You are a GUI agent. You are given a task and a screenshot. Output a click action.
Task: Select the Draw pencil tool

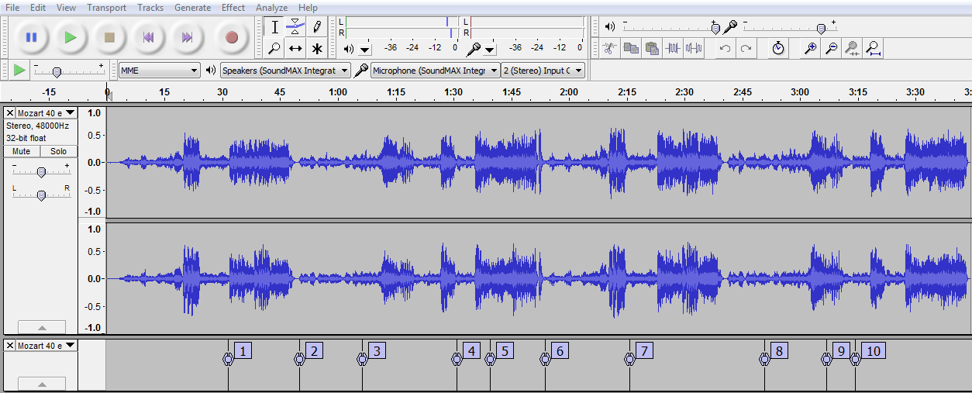pos(317,27)
